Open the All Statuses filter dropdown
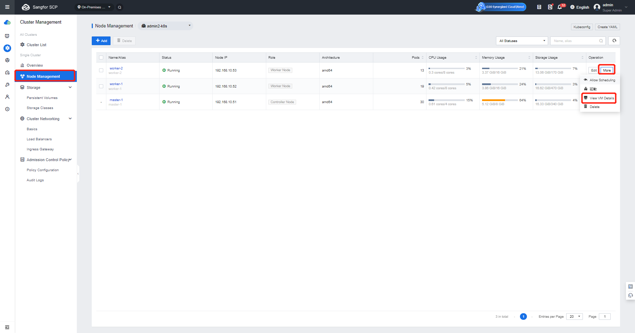The width and height of the screenshot is (635, 333). tap(522, 41)
